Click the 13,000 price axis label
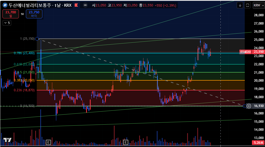 (259, 138)
